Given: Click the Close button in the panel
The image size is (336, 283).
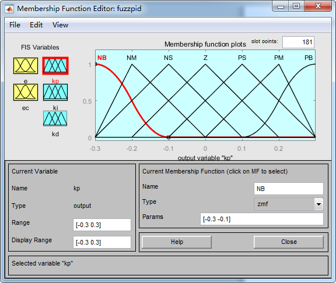Looking at the screenshot, I should pyautogui.click(x=289, y=242).
